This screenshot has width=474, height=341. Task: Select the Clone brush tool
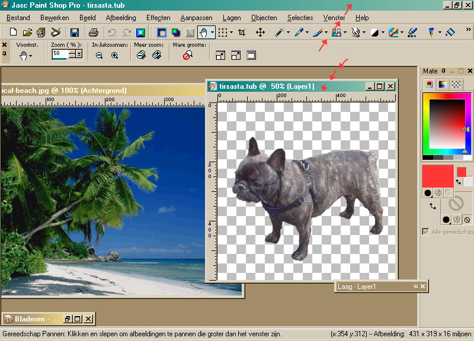click(x=336, y=33)
